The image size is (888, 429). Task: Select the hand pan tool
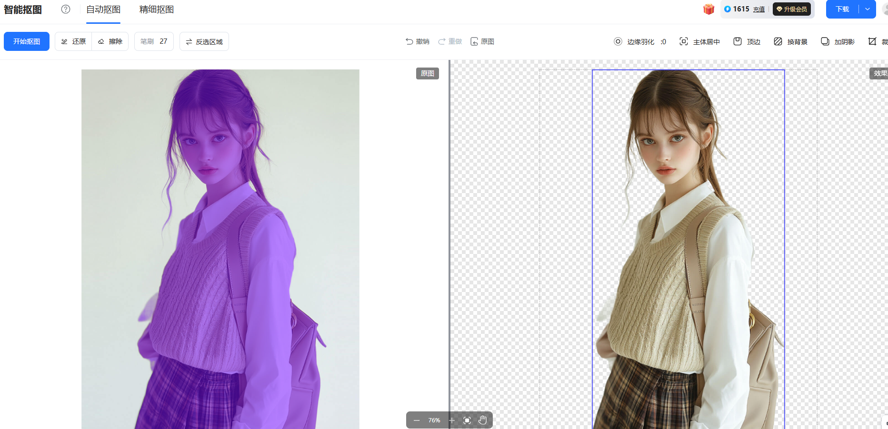482,420
